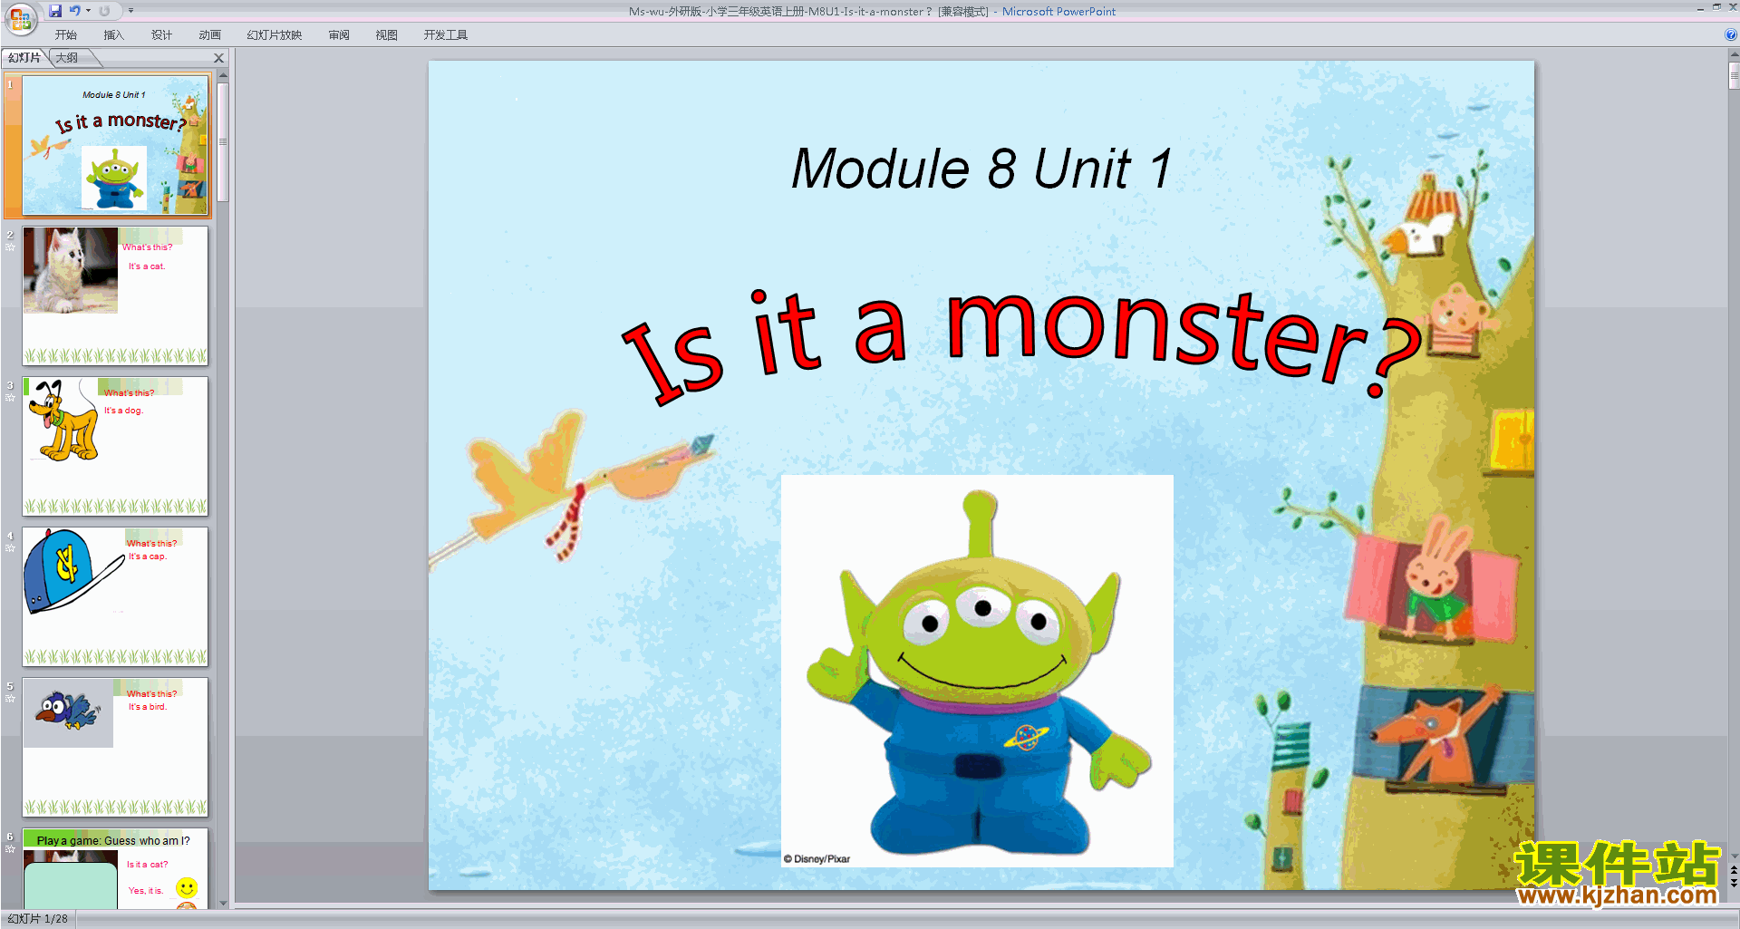Click main slide area scroll down arrow

(x=1734, y=856)
